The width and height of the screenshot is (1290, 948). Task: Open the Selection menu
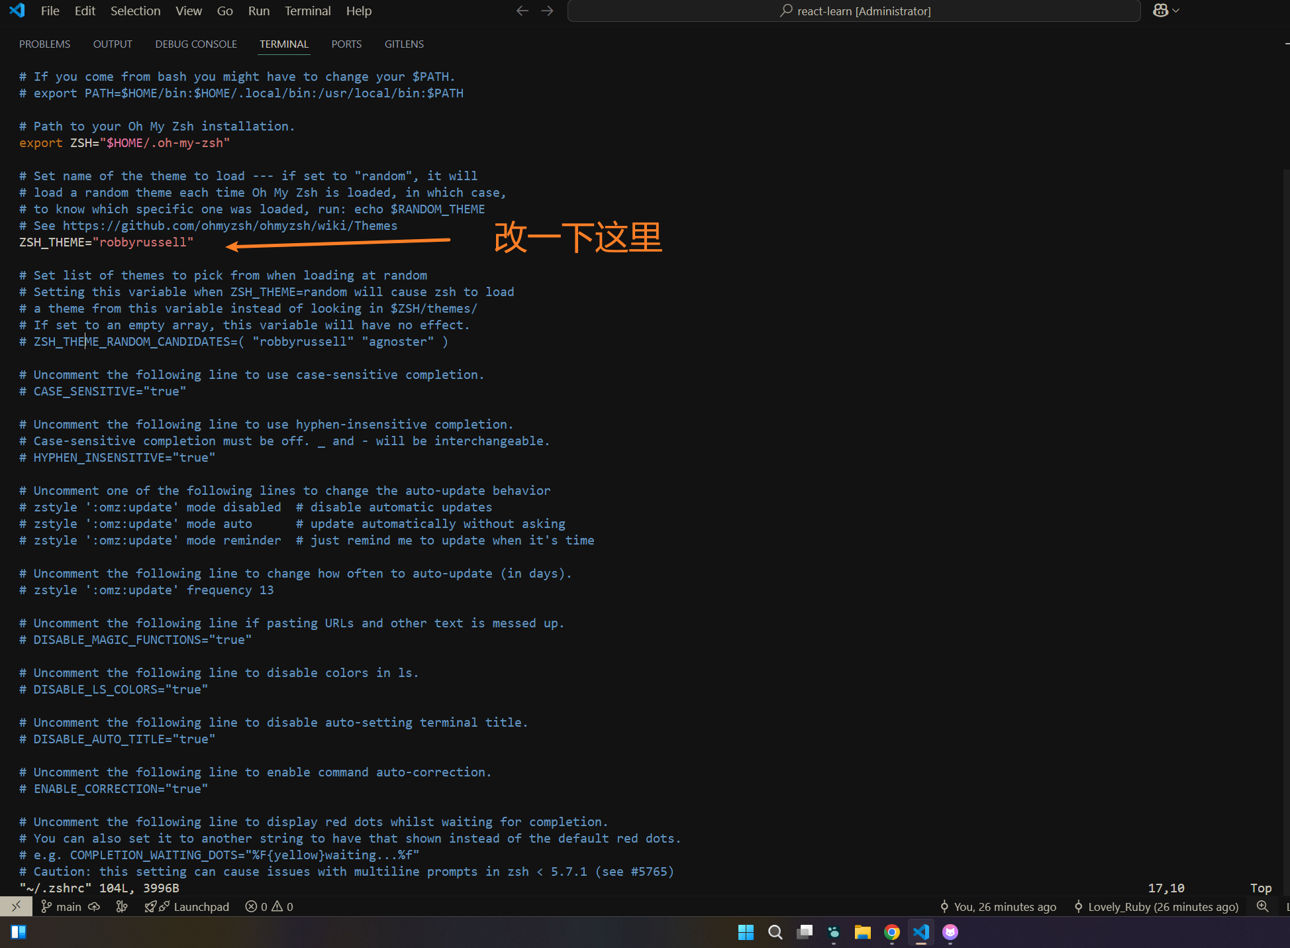pyautogui.click(x=135, y=11)
